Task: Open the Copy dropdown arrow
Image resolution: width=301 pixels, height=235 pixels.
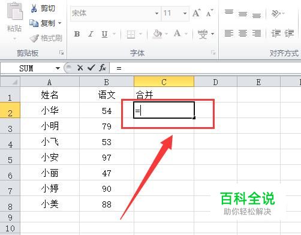Action: click(59, 23)
